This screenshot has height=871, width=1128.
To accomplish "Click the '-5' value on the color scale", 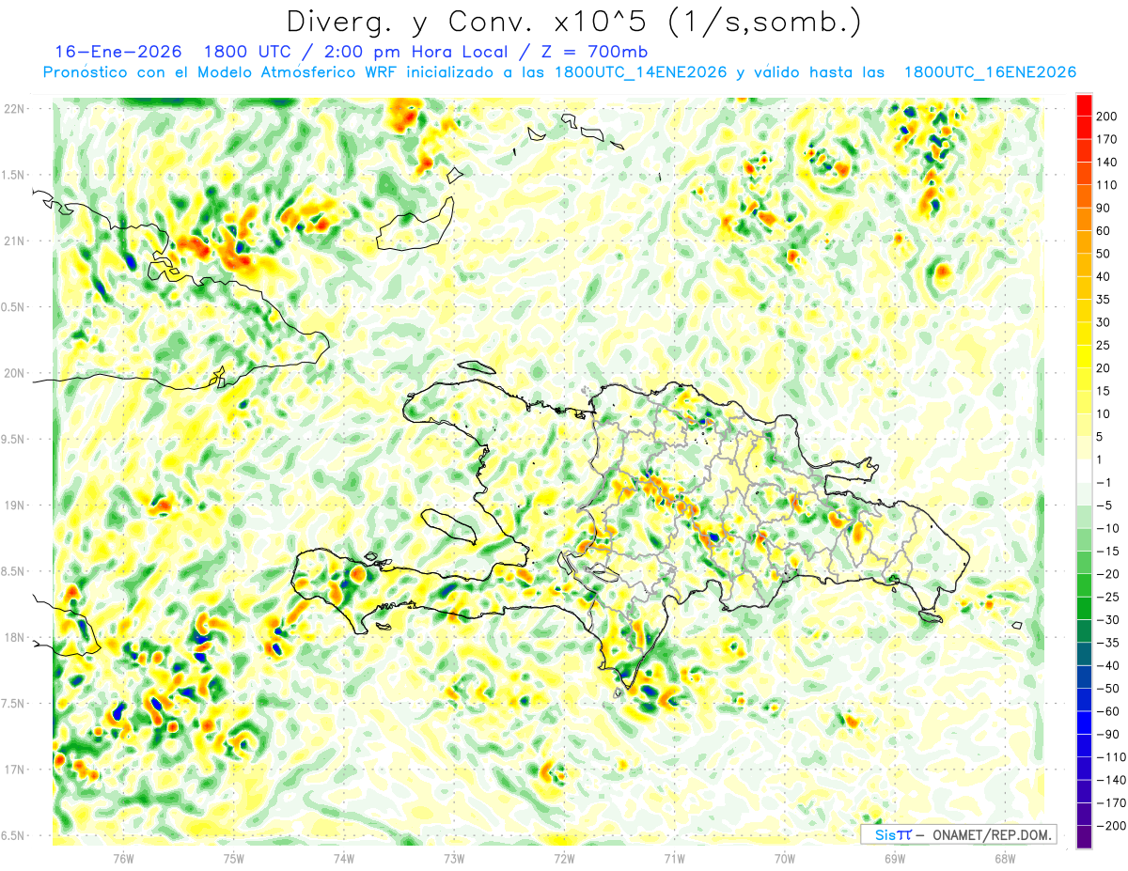I will [x=1104, y=505].
